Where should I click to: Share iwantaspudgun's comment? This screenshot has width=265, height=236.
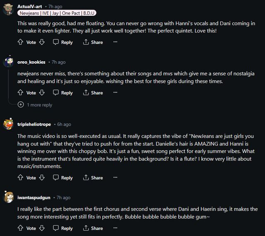(x=93, y=228)
